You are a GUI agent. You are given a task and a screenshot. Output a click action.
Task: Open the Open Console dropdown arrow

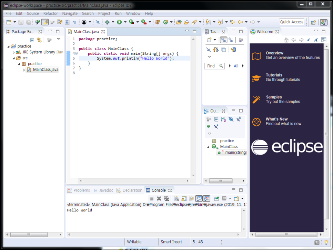coord(242,199)
